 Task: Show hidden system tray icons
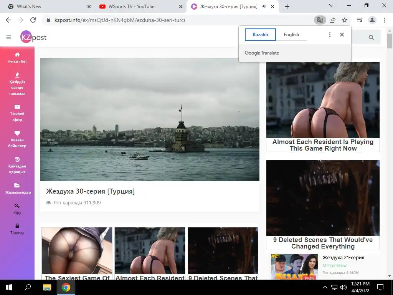(x=325, y=287)
